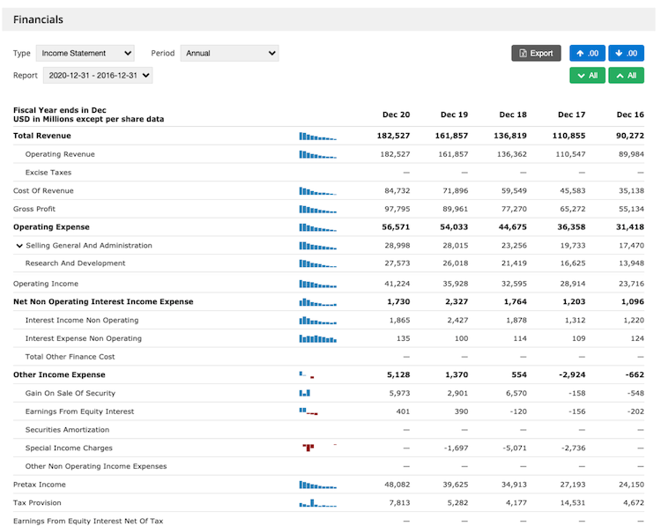Click the Dec 17 Cost Of Revenue 45,583

[573, 190]
